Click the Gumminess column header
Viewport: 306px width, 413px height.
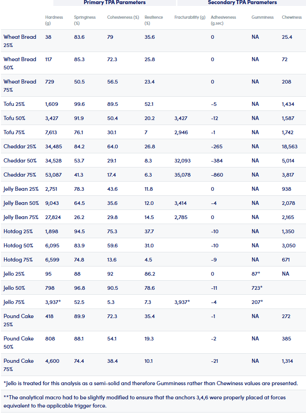click(262, 17)
